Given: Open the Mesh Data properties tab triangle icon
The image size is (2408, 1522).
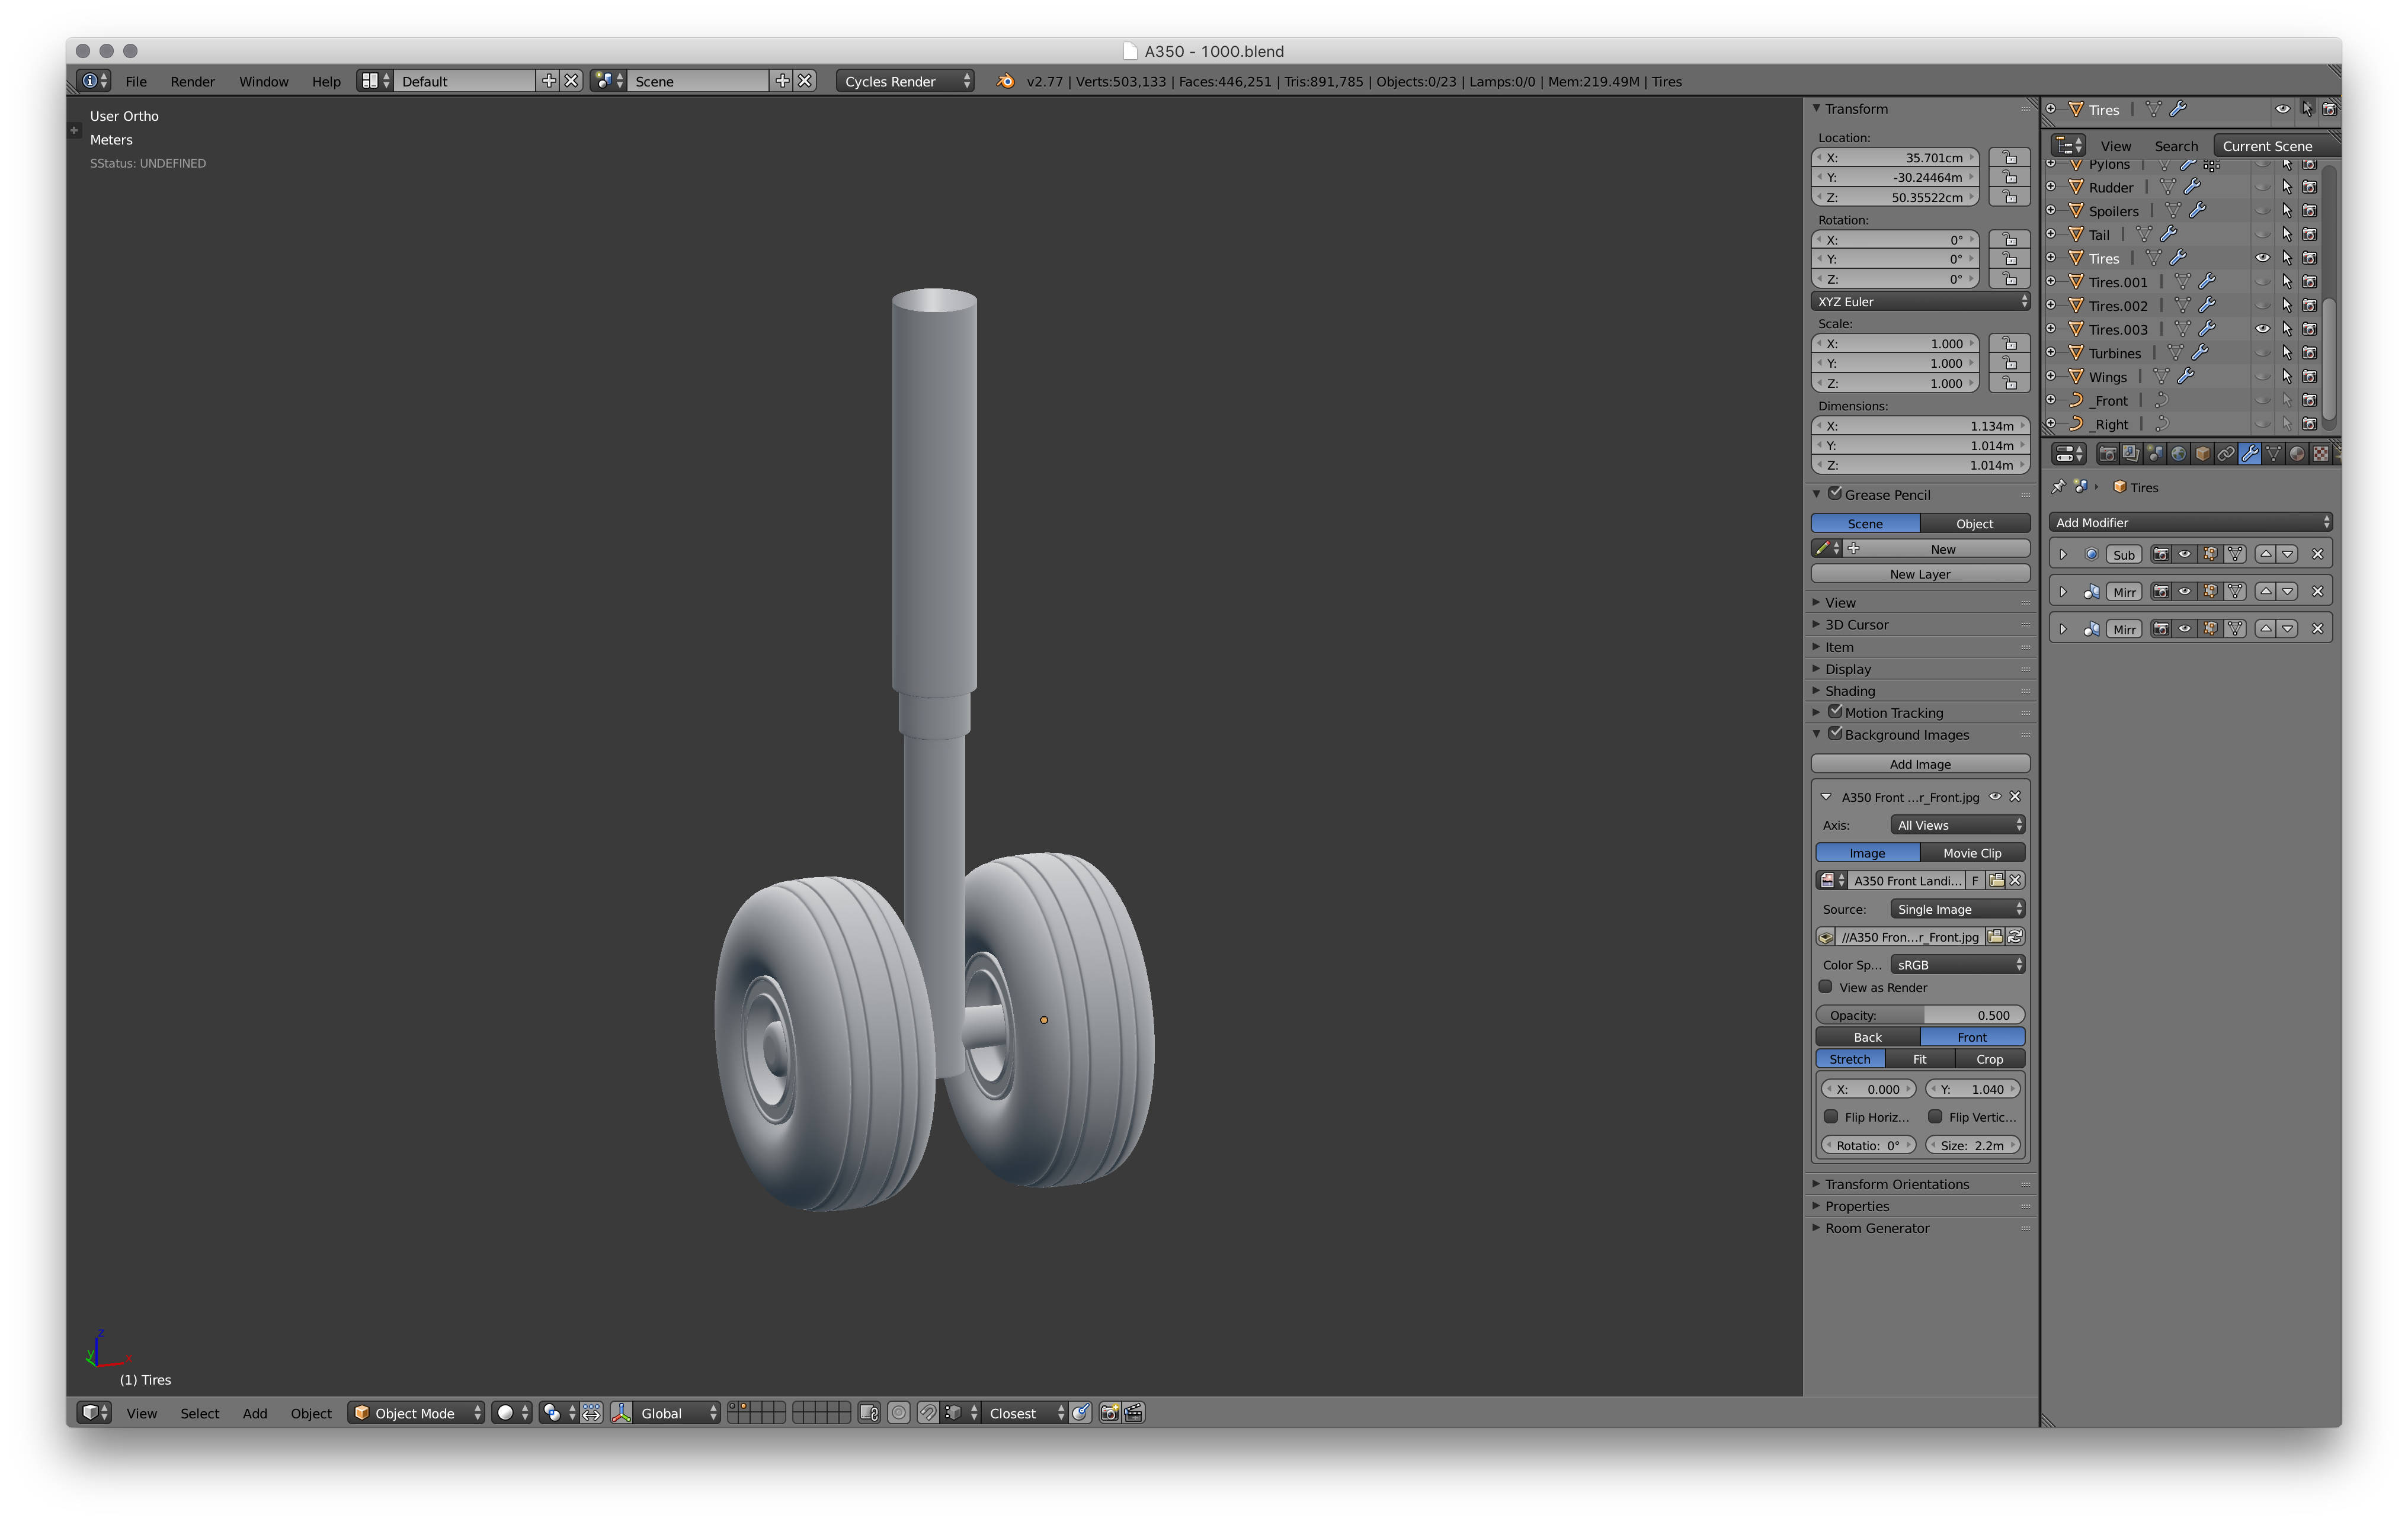Looking at the screenshot, I should [x=2274, y=455].
